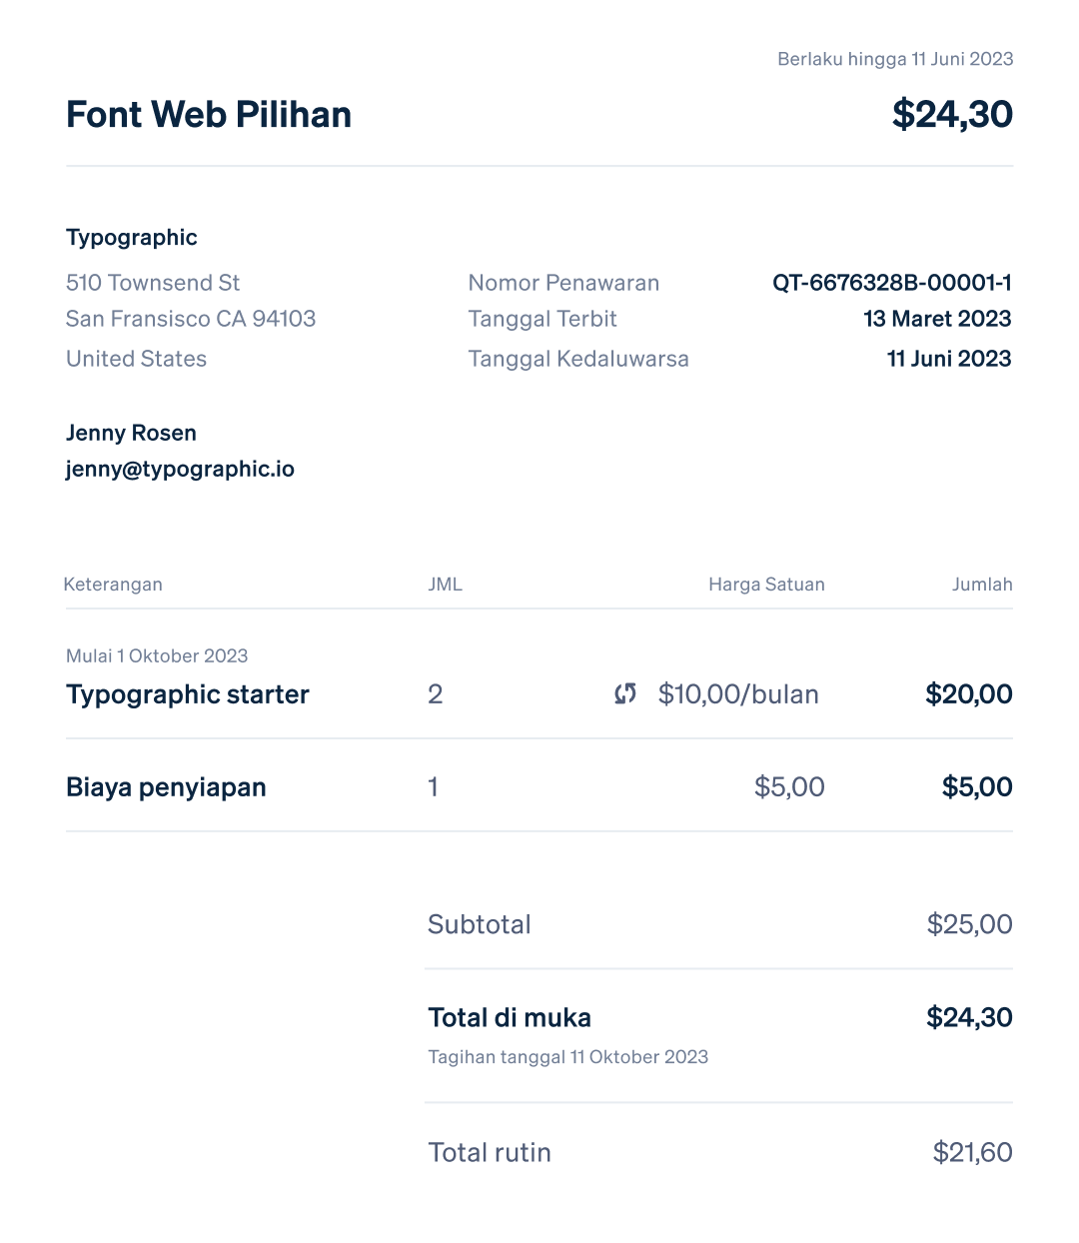Click the Harga Satuan column header

pyautogui.click(x=766, y=585)
